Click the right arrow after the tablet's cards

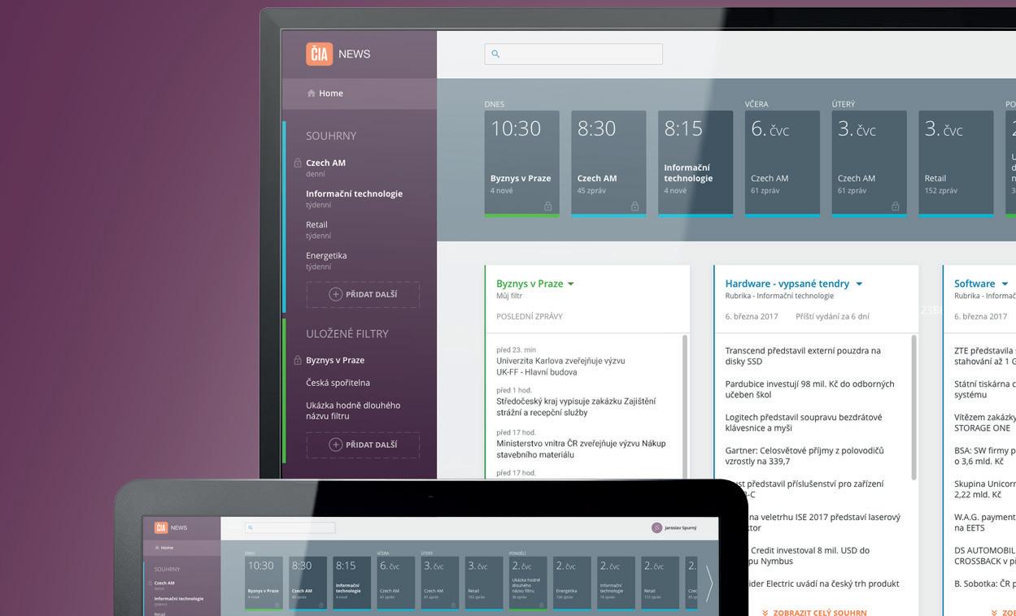(709, 583)
